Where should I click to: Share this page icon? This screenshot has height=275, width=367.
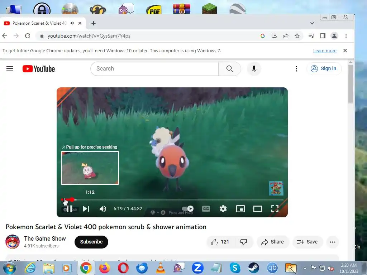(x=286, y=36)
